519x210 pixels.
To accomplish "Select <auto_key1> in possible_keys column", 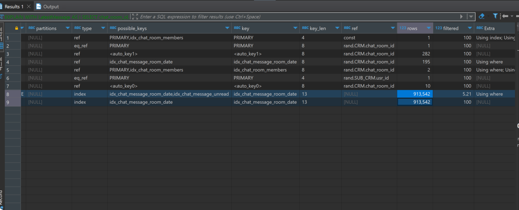I will [x=169, y=54].
